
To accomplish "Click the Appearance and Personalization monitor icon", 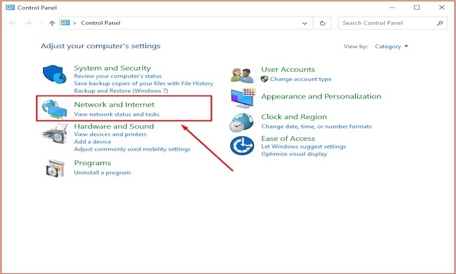I will [x=243, y=98].
